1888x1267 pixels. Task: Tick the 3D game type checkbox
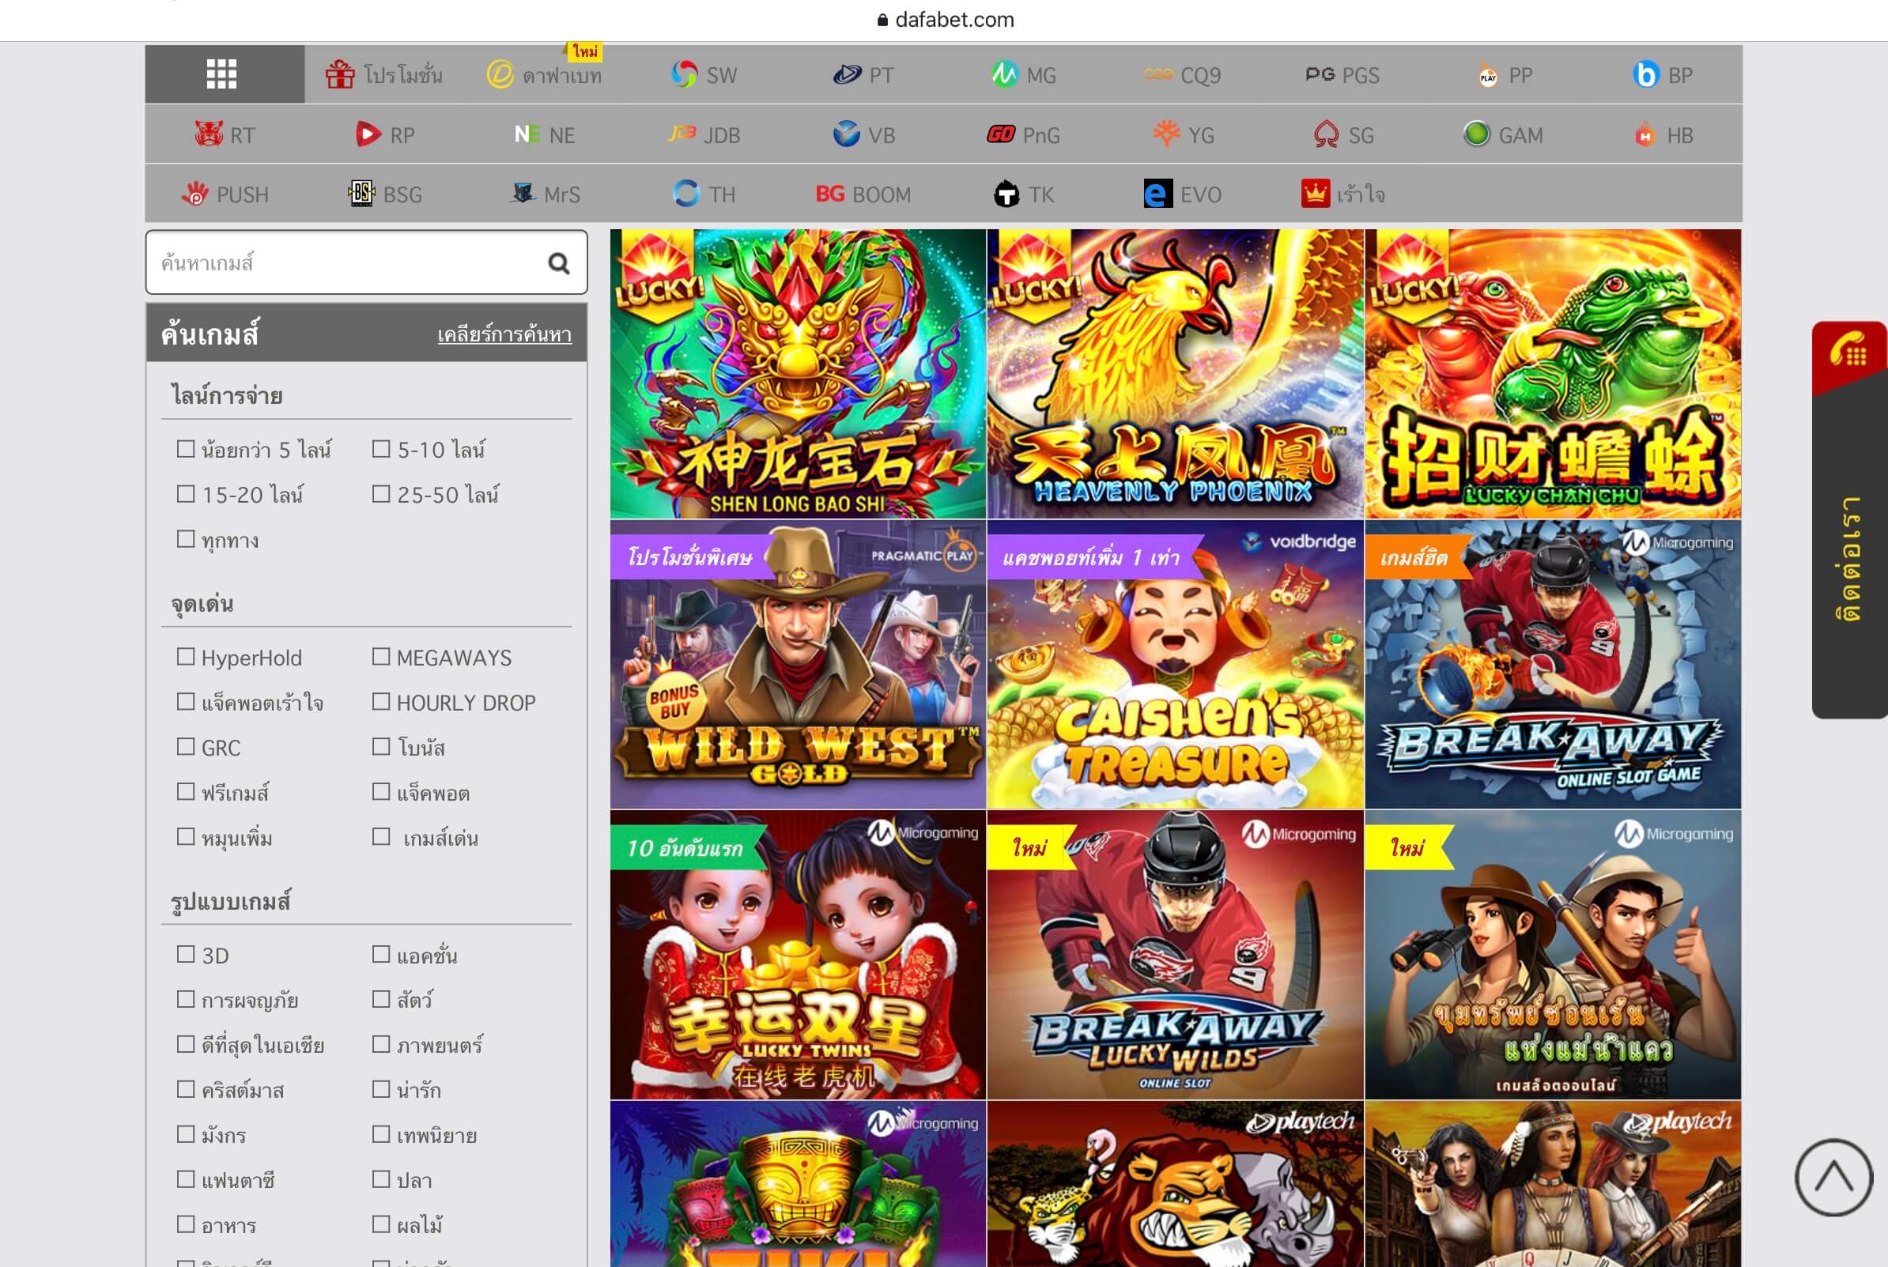point(186,953)
